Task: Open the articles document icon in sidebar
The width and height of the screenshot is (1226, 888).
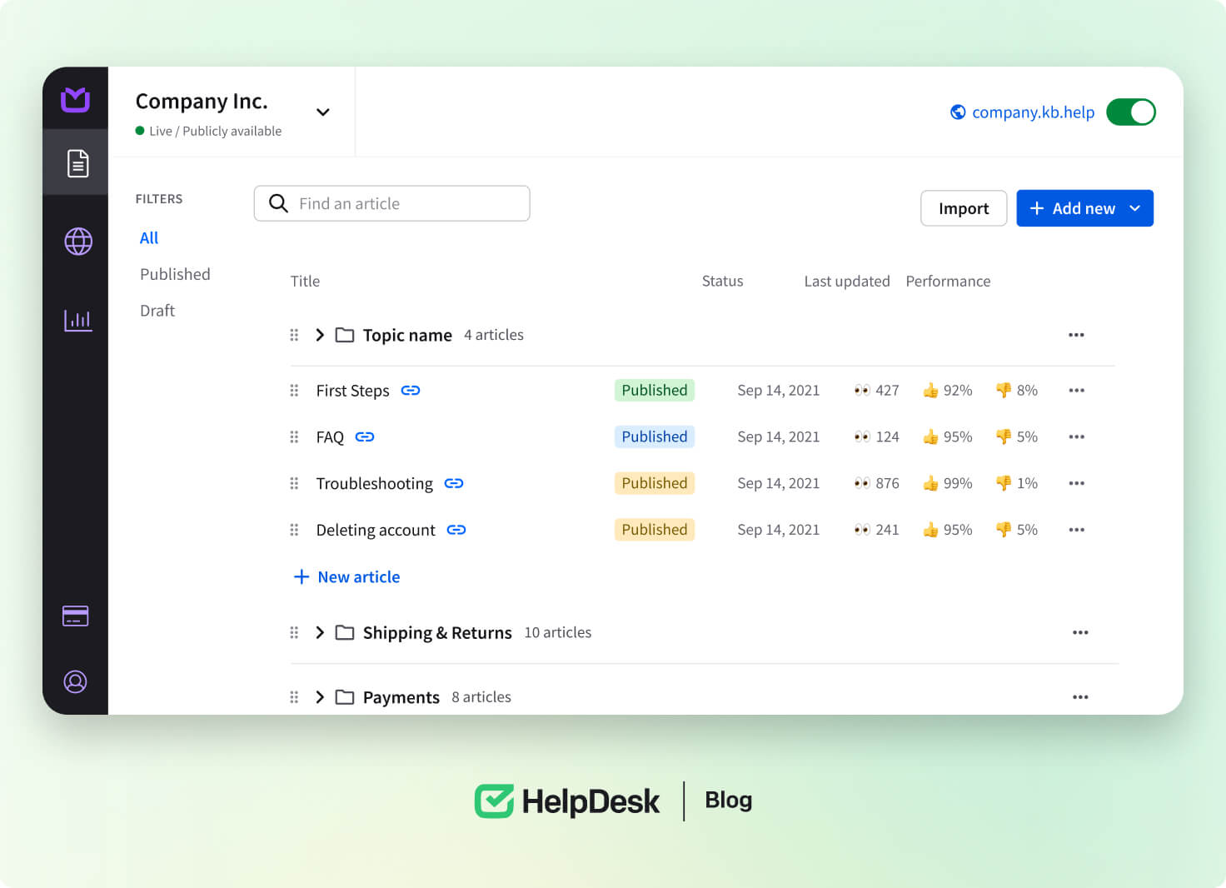Action: [77, 163]
